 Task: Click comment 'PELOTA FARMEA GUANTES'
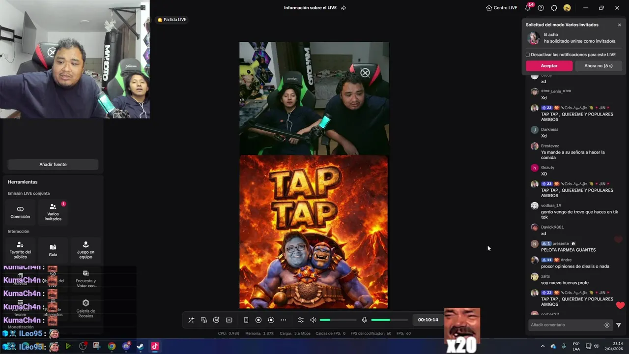click(568, 250)
